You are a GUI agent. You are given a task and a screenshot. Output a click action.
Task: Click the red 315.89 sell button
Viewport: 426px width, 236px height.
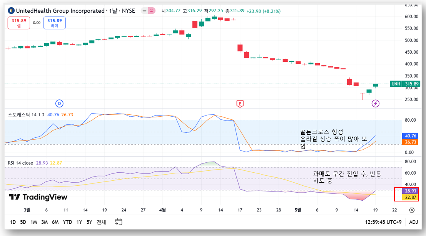click(x=19, y=23)
